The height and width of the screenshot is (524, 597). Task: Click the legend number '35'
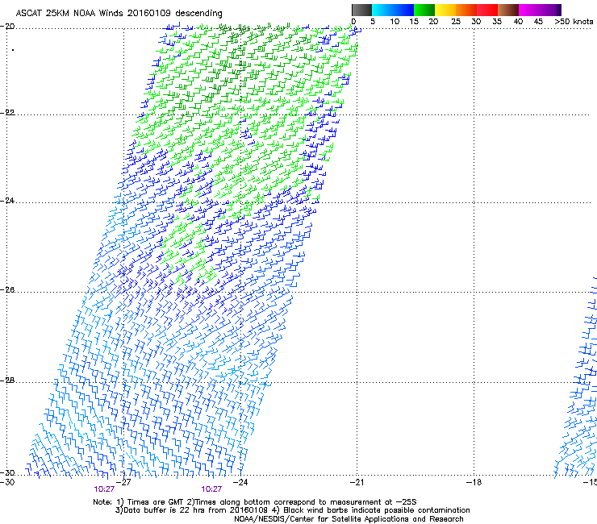497,22
